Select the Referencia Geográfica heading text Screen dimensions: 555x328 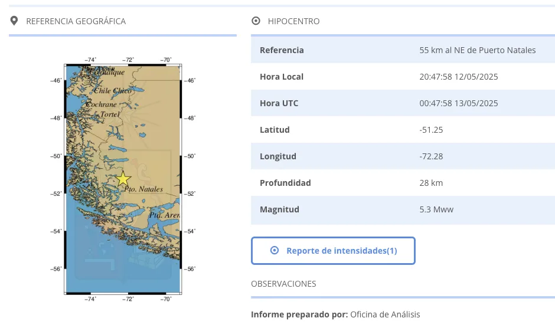point(76,21)
